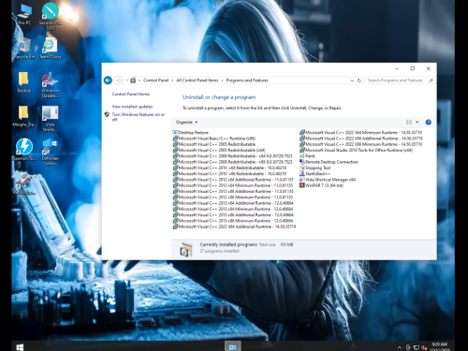
Task: Click the taskbar clock
Action: click(x=440, y=346)
